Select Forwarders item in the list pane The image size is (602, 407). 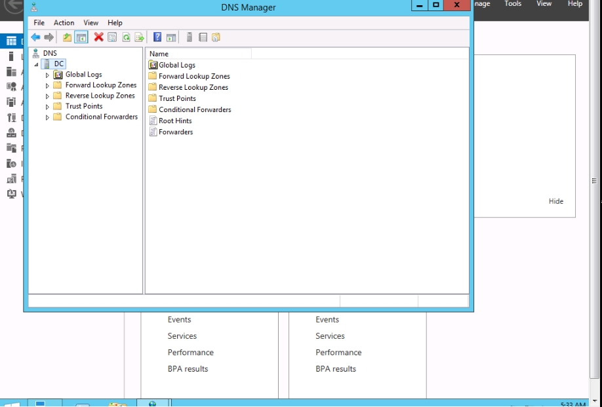coord(176,132)
